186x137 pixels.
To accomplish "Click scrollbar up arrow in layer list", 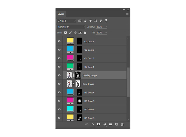I will point(128,38).
